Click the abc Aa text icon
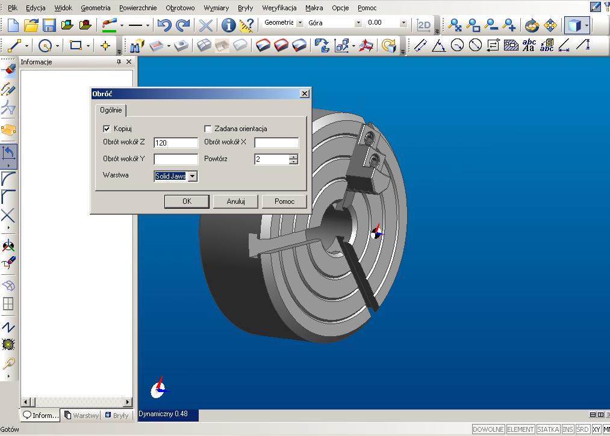The image size is (610, 436). click(x=529, y=46)
